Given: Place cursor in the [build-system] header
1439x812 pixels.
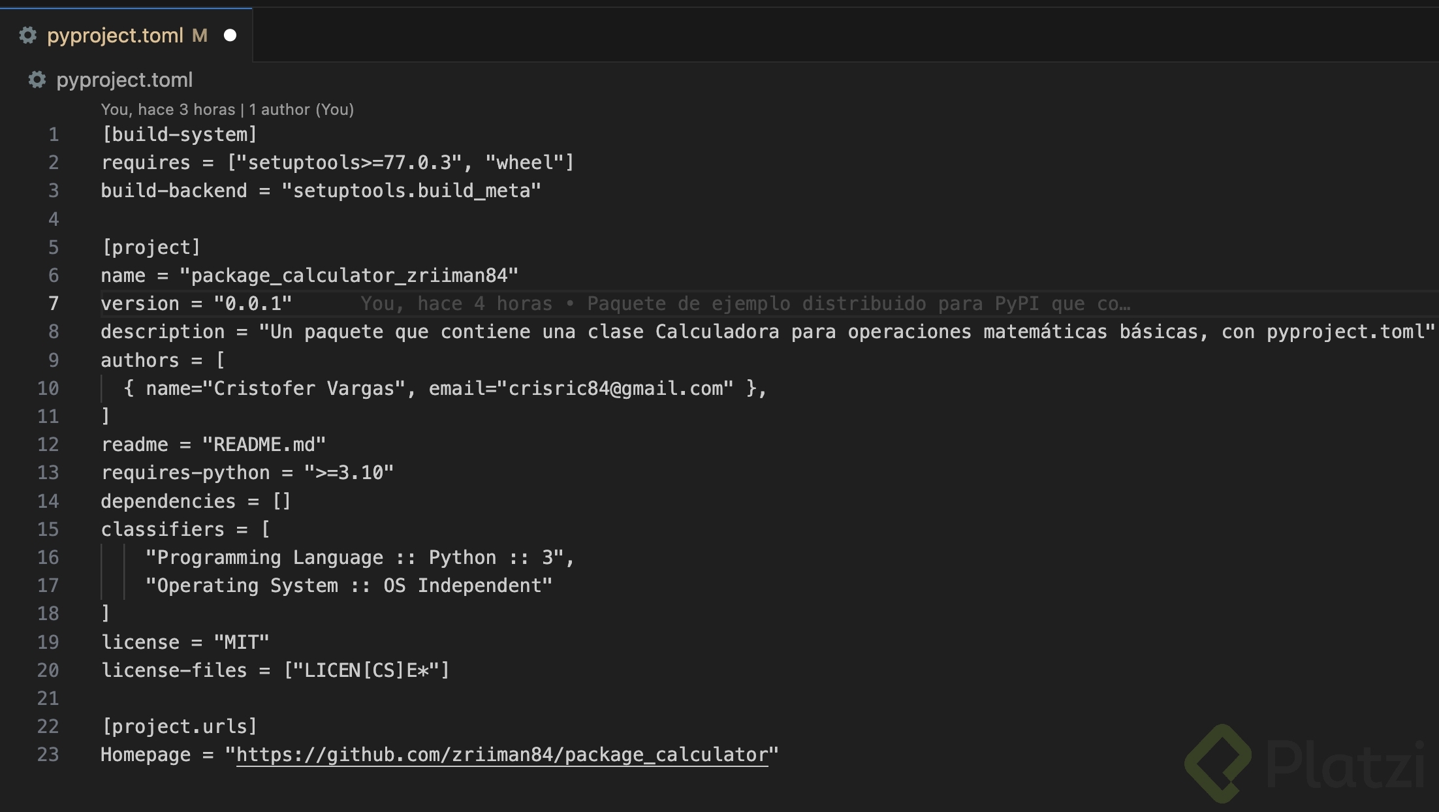Looking at the screenshot, I should [x=179, y=134].
